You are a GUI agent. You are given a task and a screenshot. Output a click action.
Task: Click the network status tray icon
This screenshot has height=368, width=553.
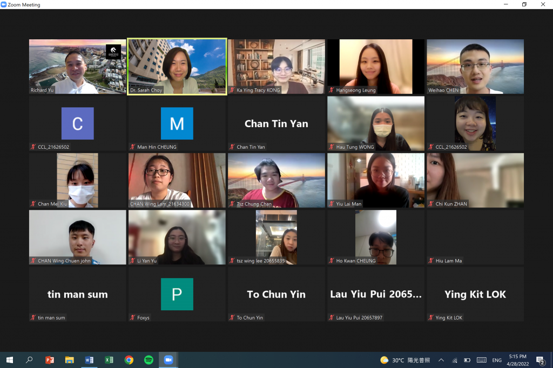[455, 360]
